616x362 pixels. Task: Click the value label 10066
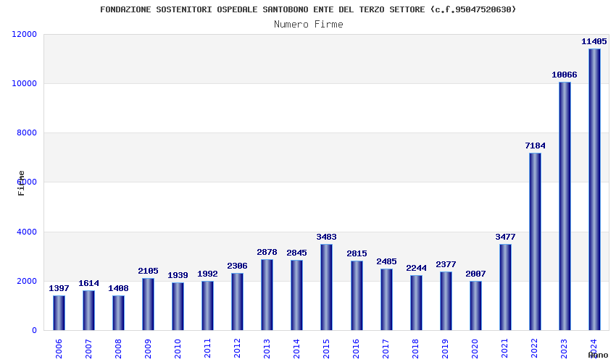pos(564,75)
